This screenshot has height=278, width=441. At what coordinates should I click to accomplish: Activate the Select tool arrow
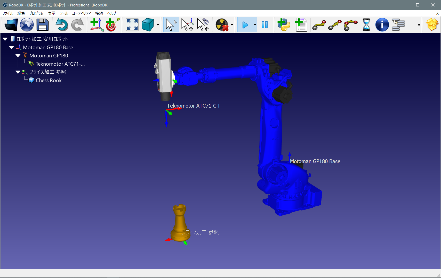tap(171, 25)
